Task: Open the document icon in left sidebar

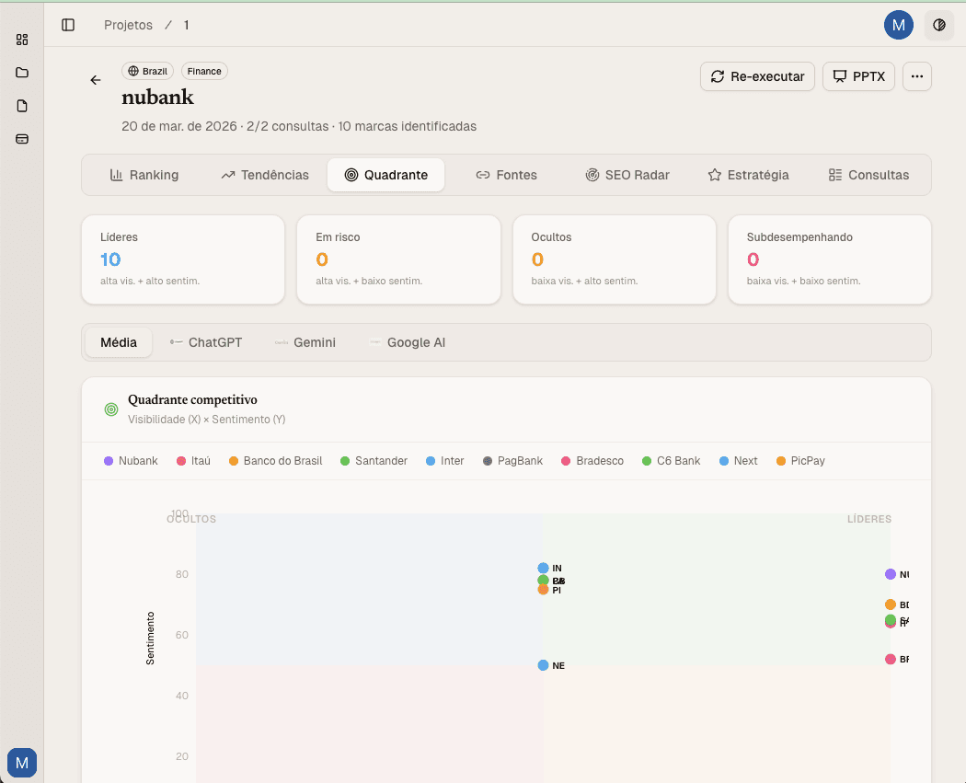Action: tap(22, 106)
